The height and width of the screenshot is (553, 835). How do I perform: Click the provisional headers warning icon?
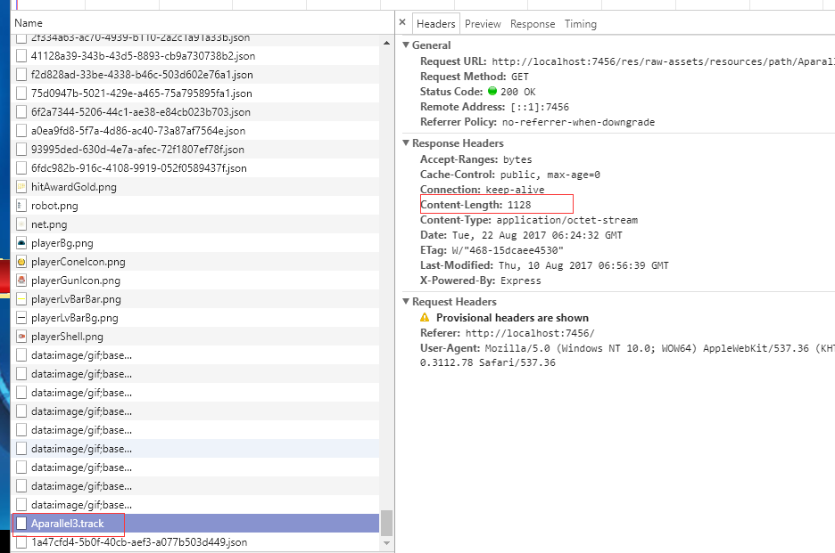coord(426,318)
